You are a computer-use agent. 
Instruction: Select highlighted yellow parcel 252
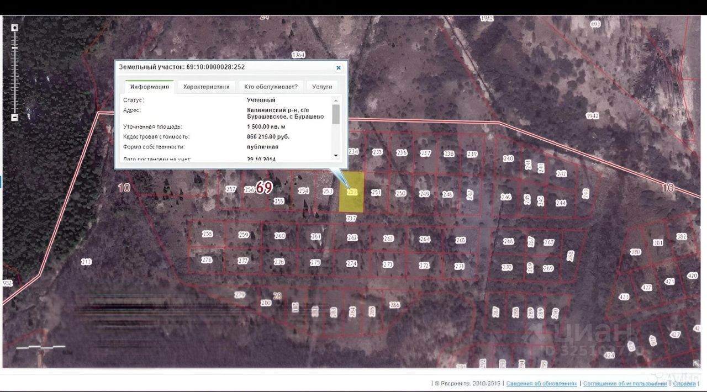[x=351, y=192]
